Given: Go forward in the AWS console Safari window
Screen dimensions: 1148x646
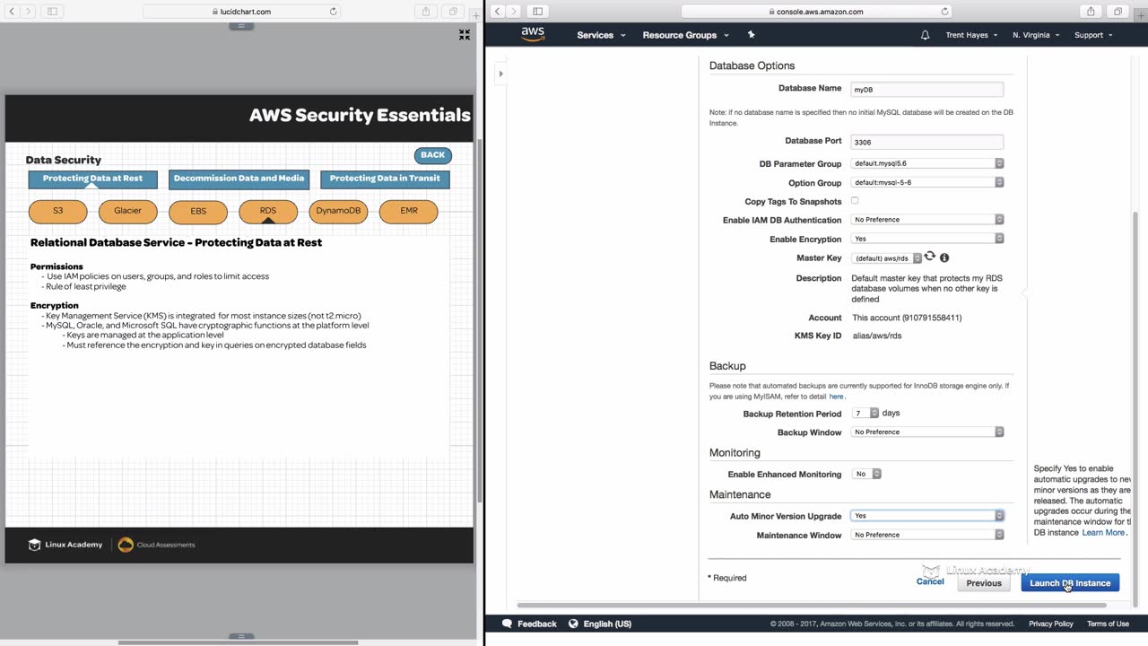Looking at the screenshot, I should [x=514, y=12].
